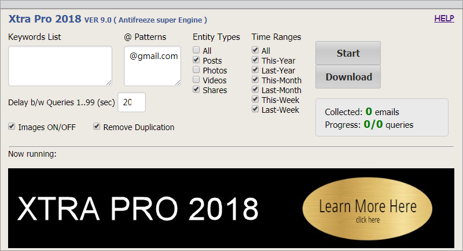This screenshot has width=463, height=251.
Task: Toggle the Images ON/OFF checkbox
Action: pos(12,127)
